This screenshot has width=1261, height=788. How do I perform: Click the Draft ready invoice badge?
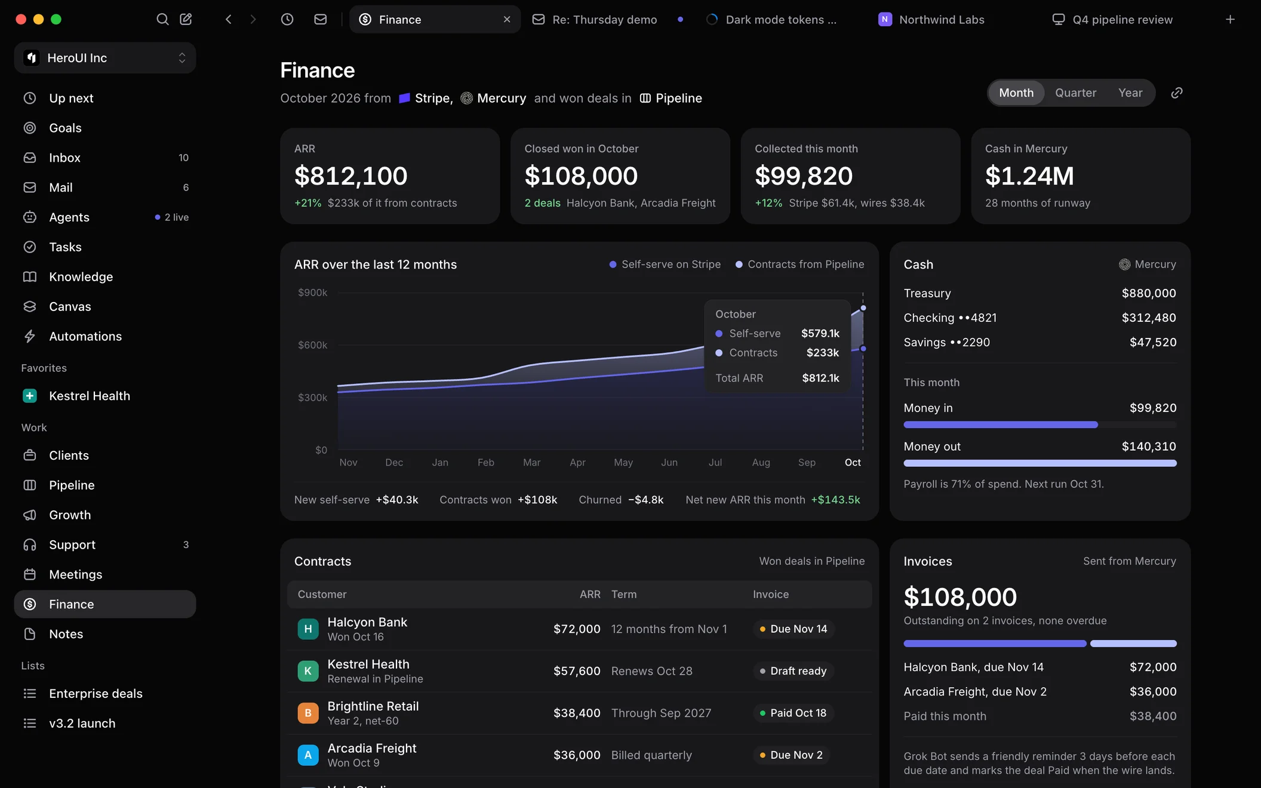793,671
